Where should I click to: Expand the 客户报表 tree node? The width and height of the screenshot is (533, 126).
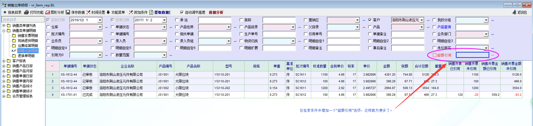click(x=4, y=61)
